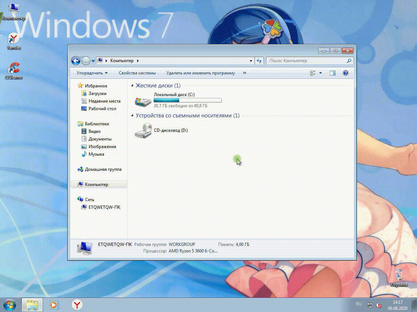Select Домашняя группа
Screen dimensions: 417x312
pyautogui.click(x=103, y=169)
